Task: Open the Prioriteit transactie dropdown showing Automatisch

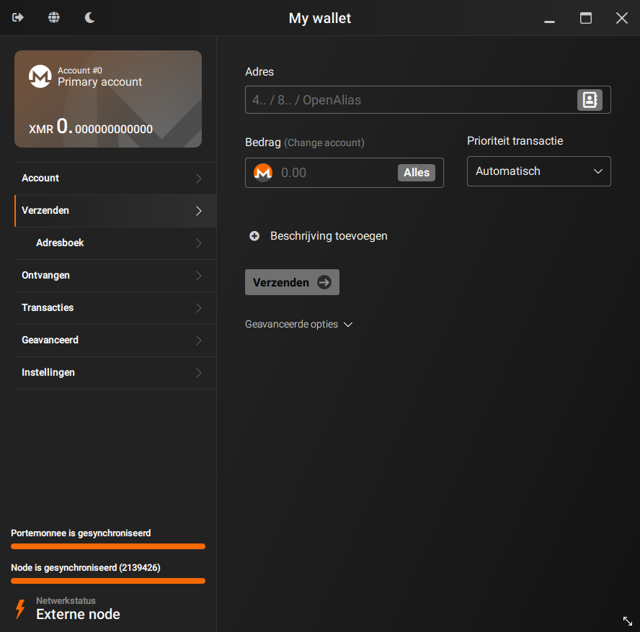Action: (538, 171)
